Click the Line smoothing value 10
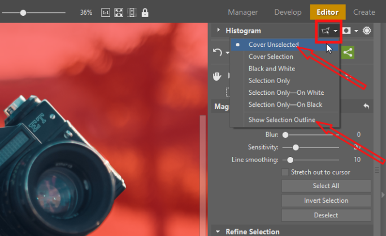The image size is (386, 236). coord(357,160)
